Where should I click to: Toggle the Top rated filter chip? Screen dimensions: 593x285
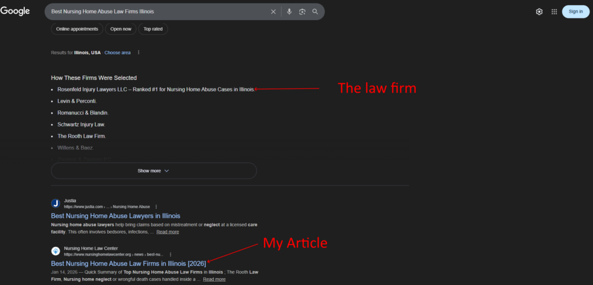pos(153,29)
